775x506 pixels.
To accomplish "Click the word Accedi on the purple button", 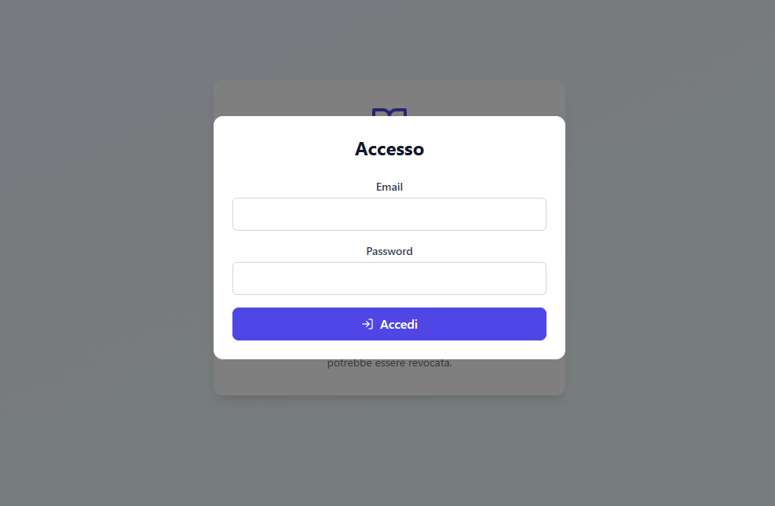I will [399, 324].
